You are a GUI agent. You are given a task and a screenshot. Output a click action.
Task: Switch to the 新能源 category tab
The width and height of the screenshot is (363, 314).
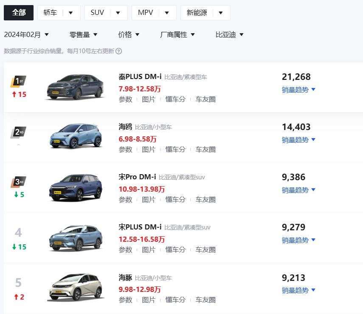pyautogui.click(x=197, y=13)
